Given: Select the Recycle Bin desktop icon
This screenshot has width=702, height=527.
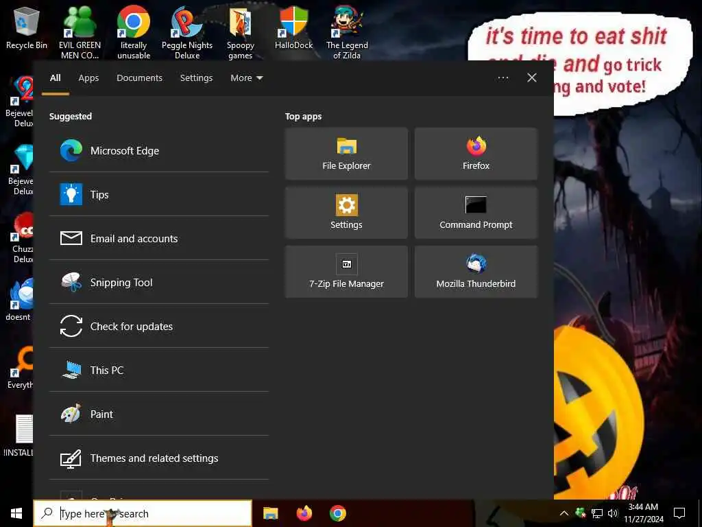Looking at the screenshot, I should tap(27, 29).
